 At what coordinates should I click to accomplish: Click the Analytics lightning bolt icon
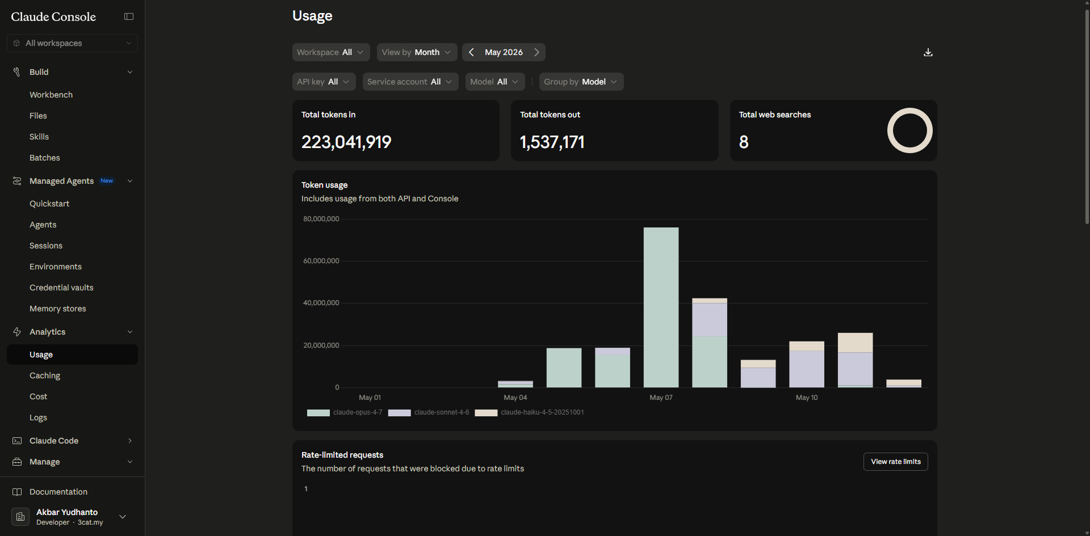[17, 332]
